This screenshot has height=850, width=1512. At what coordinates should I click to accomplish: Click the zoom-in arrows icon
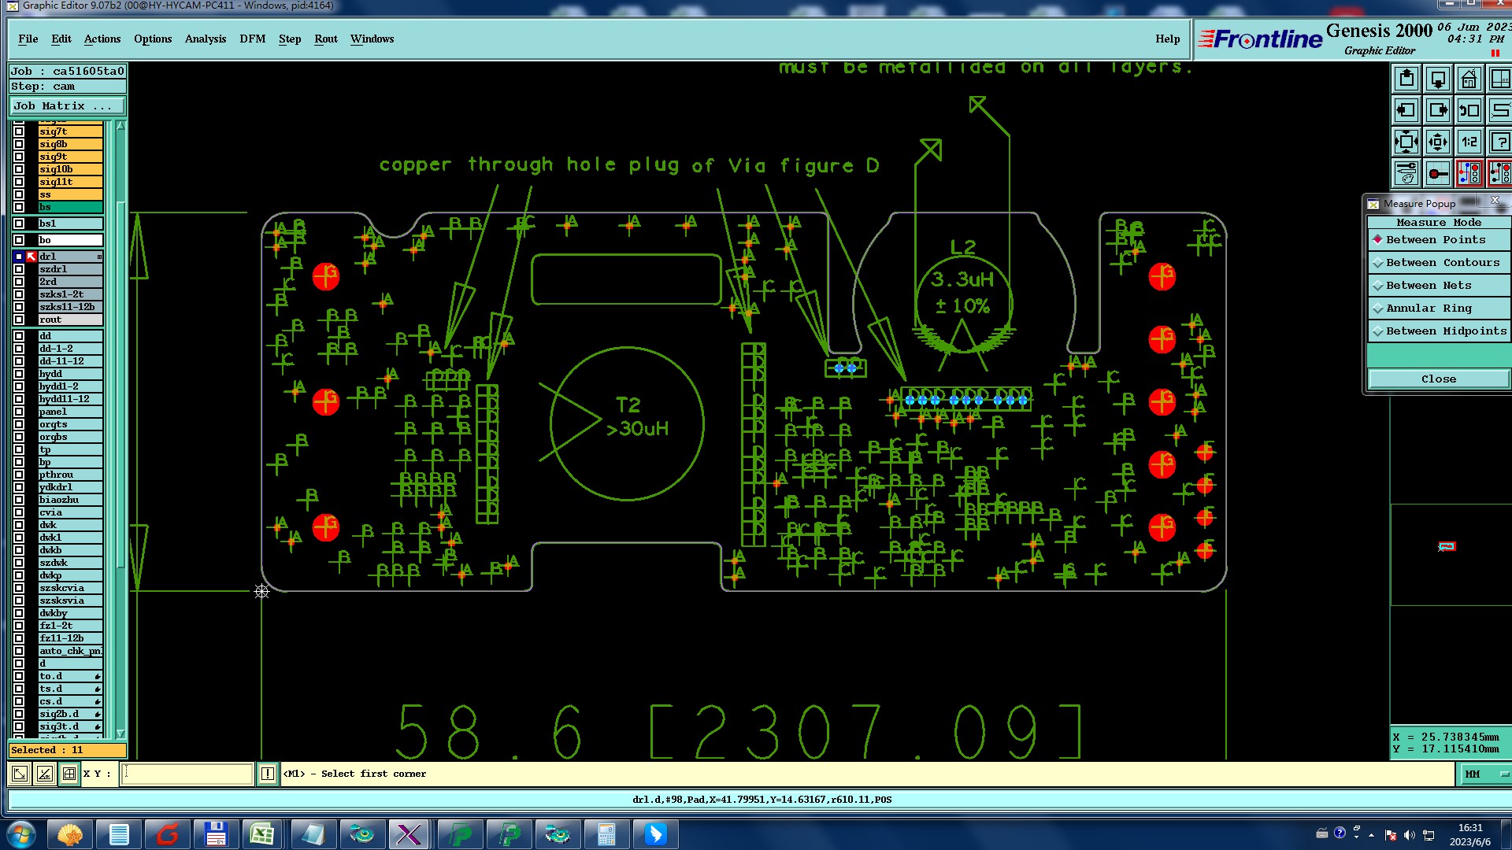click(x=1406, y=142)
